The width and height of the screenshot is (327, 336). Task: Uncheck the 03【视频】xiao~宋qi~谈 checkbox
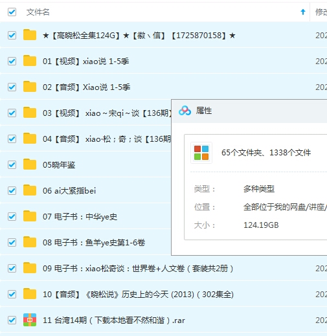12,113
